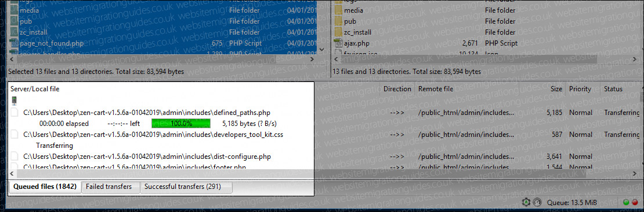Switch to the Queued files (1842) tab
Viewport: 644px width, 212px height.
pos(45,187)
